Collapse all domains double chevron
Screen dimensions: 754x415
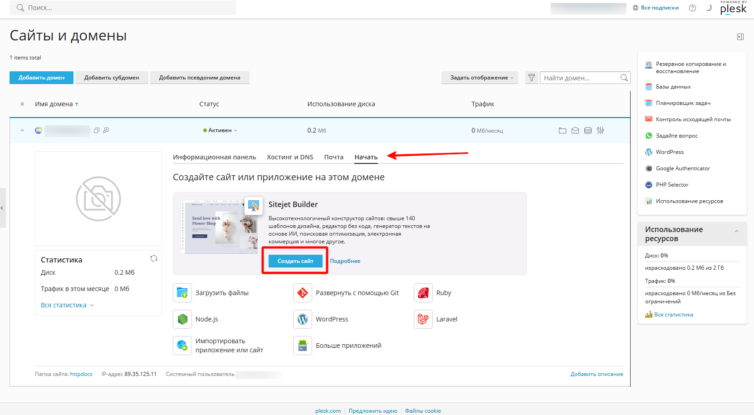(22, 104)
